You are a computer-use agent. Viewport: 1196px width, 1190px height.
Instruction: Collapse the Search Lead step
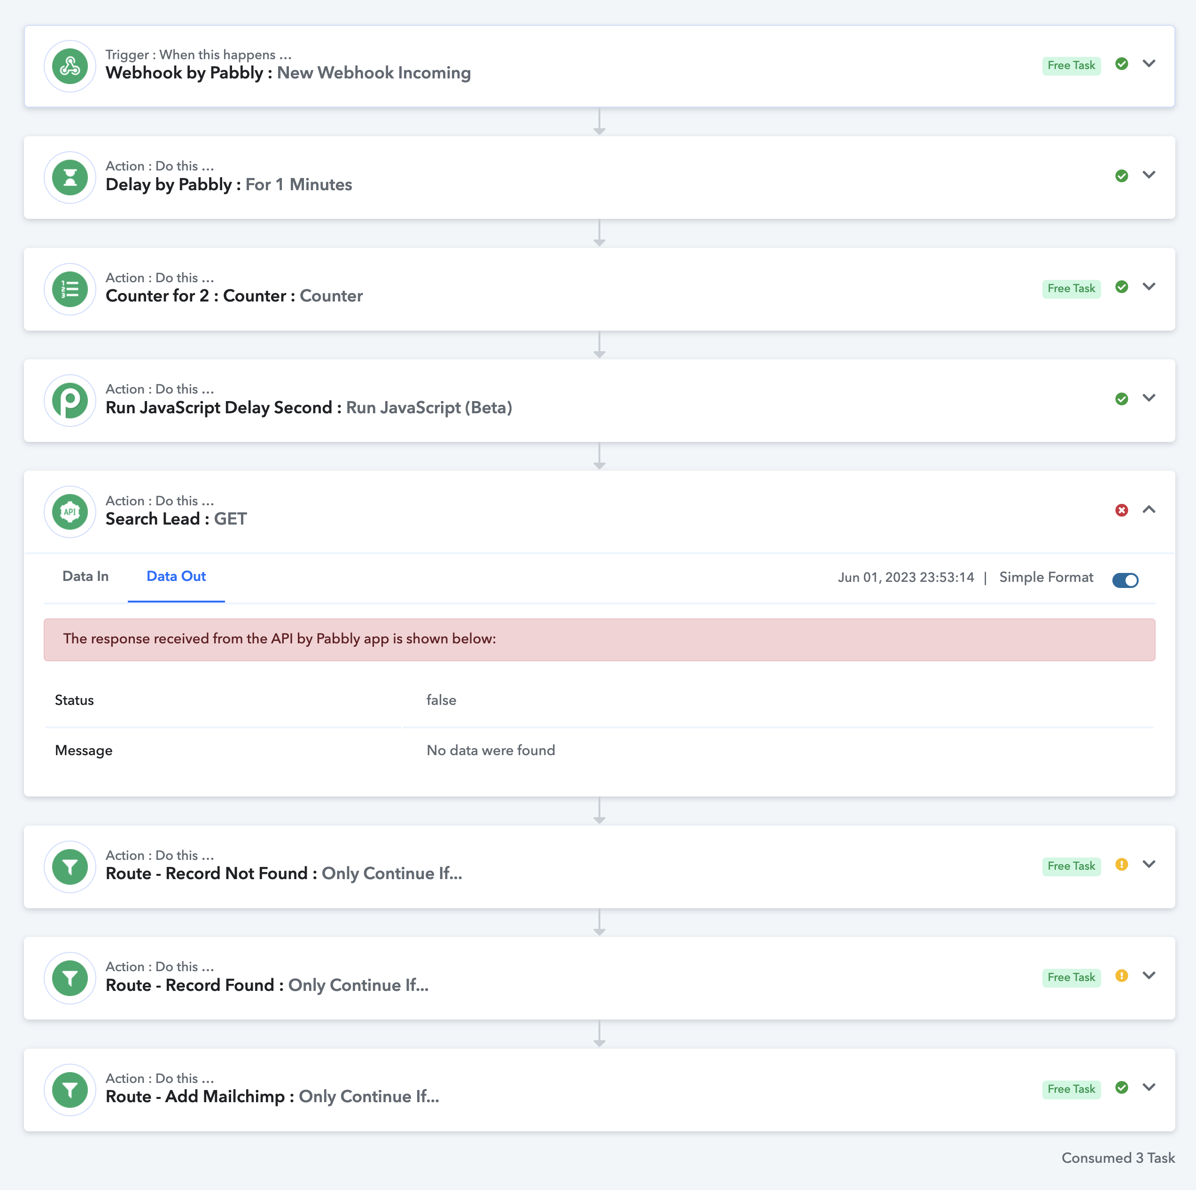click(1149, 509)
